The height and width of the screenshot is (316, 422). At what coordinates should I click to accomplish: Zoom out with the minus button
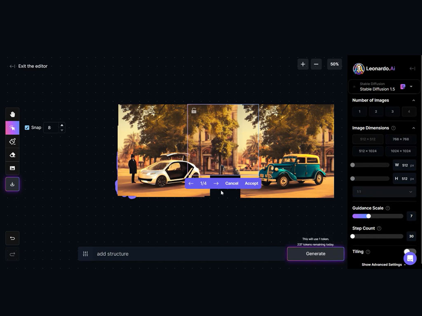coord(316,64)
